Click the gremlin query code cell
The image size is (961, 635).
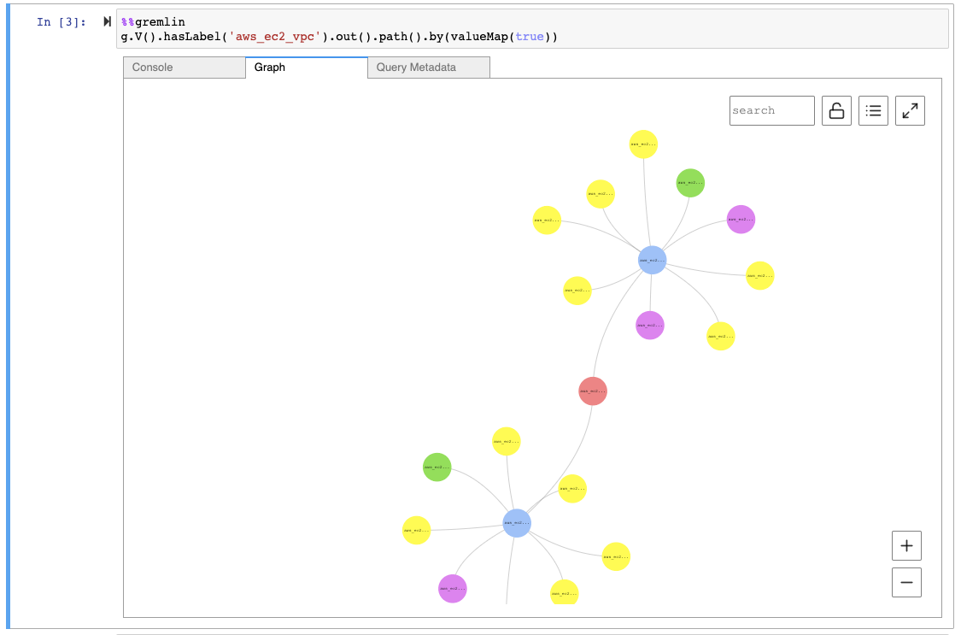532,29
